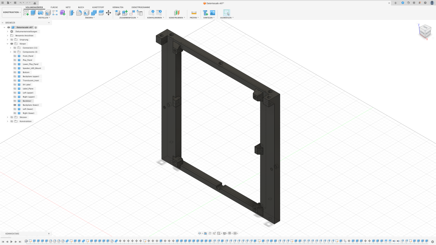Collapse the Körper folder in browser
The image size is (436, 245).
pyautogui.click(x=7, y=44)
